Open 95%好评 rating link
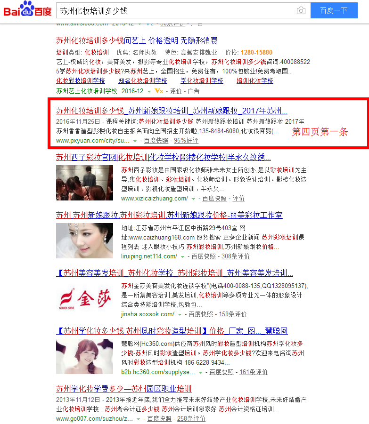The width and height of the screenshot is (369, 424). [186, 141]
